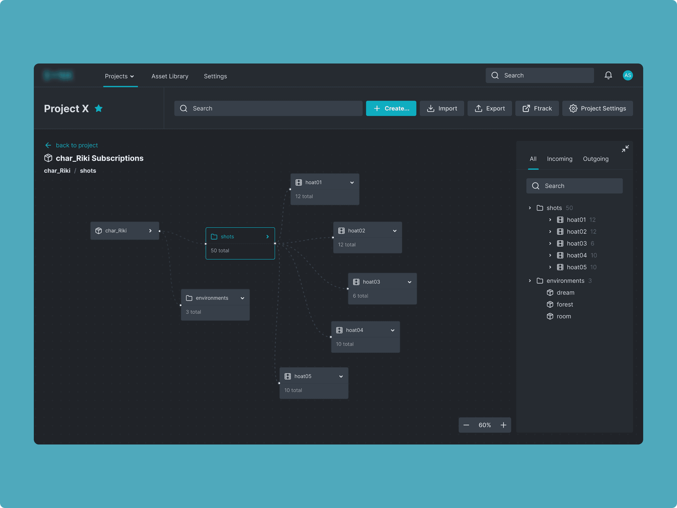Zoom out with the minus icon
The width and height of the screenshot is (677, 508).
[466, 425]
